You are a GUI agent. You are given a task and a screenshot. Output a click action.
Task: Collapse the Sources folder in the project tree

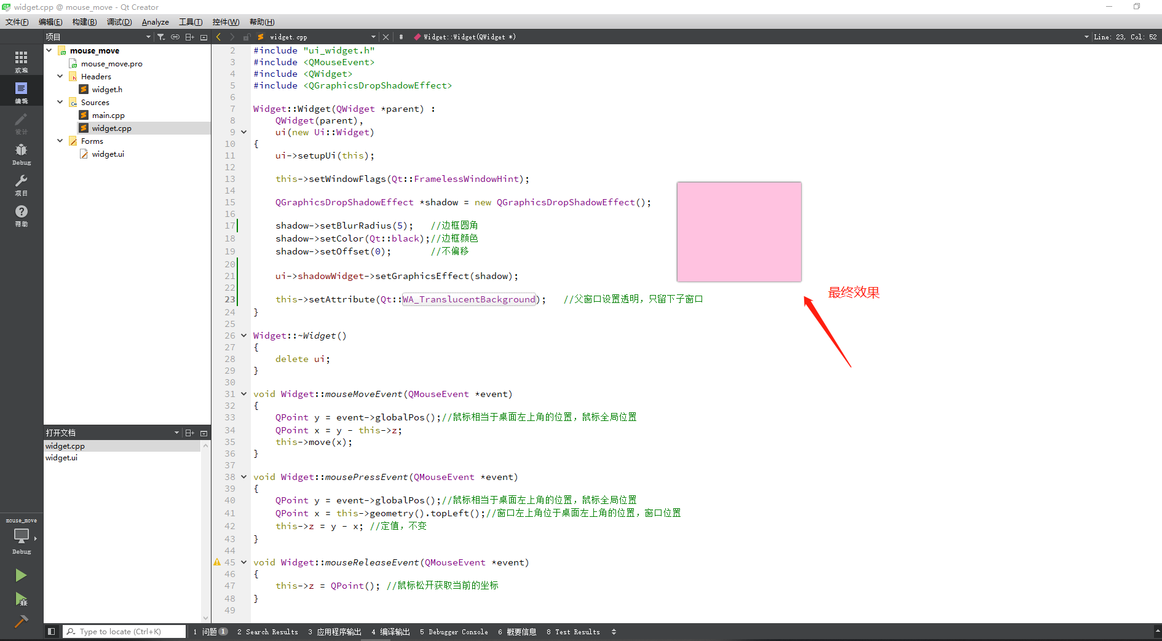pos(60,102)
